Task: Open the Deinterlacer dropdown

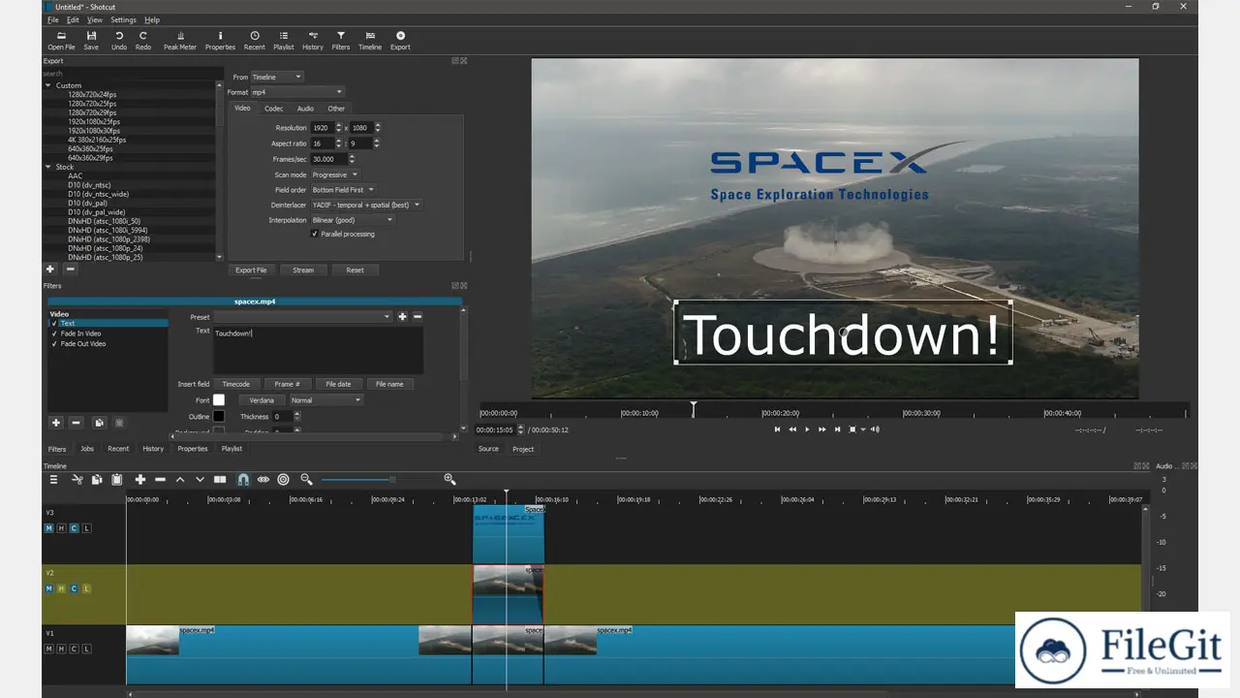Action: (366, 205)
